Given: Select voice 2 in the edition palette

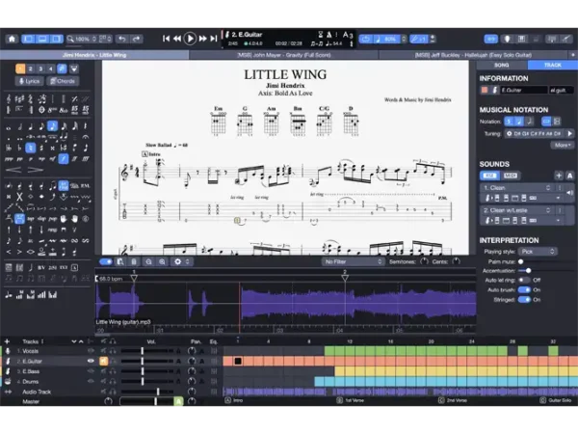Looking at the screenshot, I should pyautogui.click(x=31, y=68).
